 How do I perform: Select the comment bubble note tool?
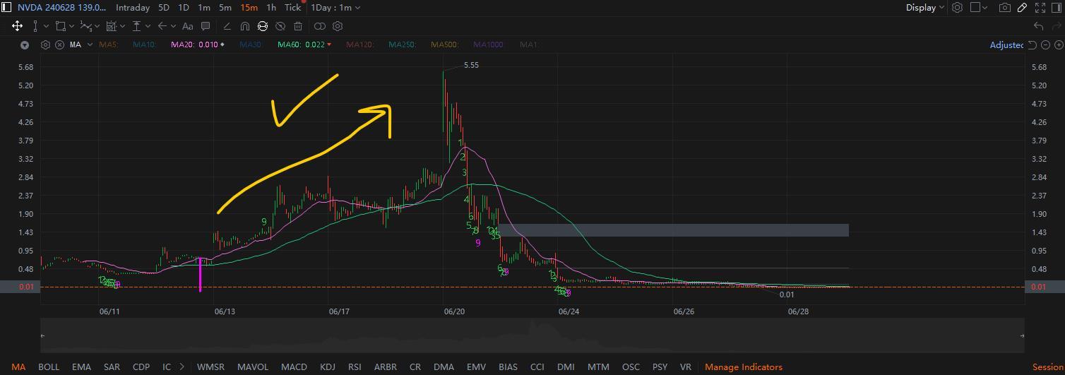pos(206,26)
